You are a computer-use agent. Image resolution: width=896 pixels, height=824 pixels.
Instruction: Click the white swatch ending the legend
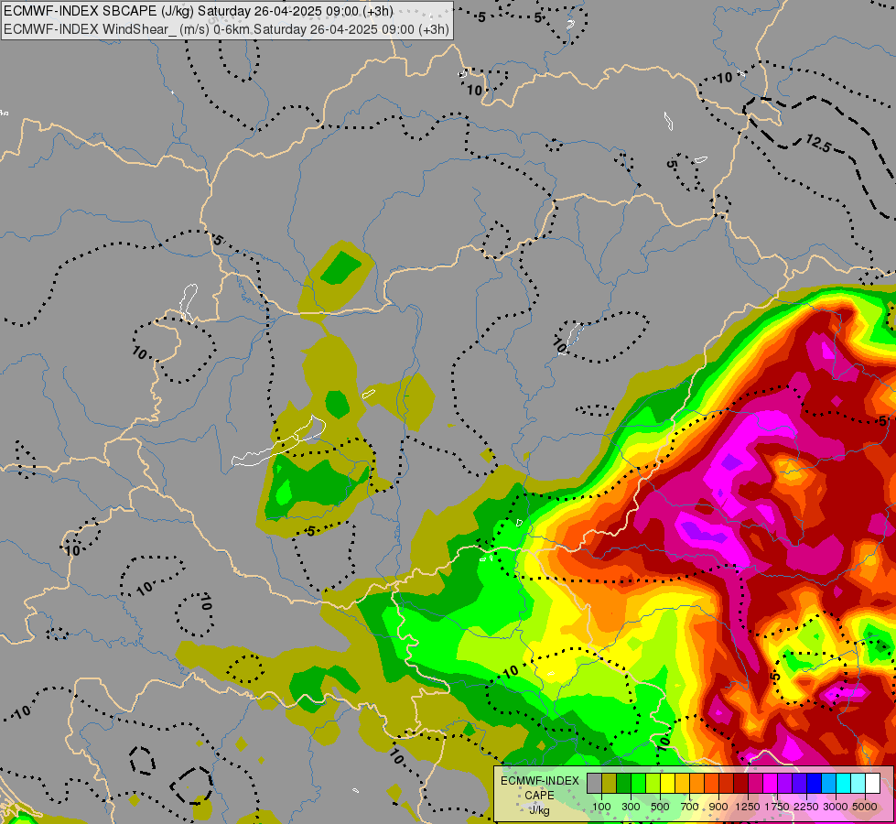(x=872, y=784)
